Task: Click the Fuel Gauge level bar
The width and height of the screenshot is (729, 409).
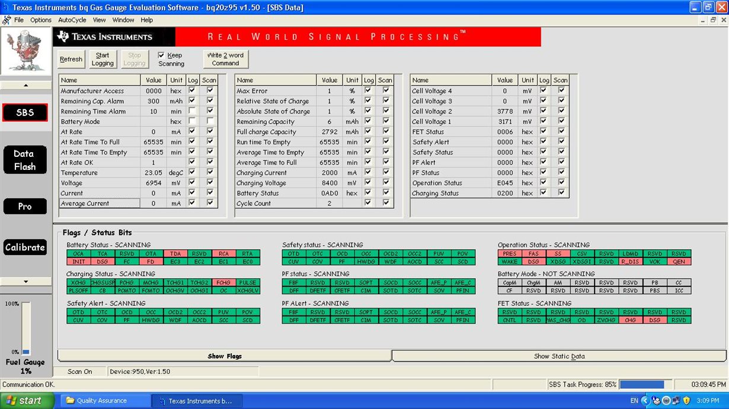Action: pos(26,329)
